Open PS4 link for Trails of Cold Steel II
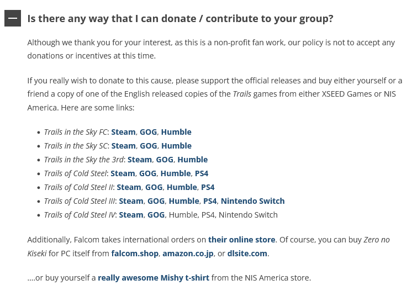 click(208, 187)
